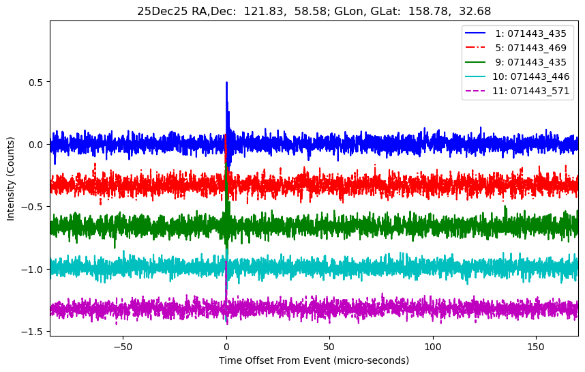
Task: Select legend entry '1: 071443_435'
Action: click(530, 33)
